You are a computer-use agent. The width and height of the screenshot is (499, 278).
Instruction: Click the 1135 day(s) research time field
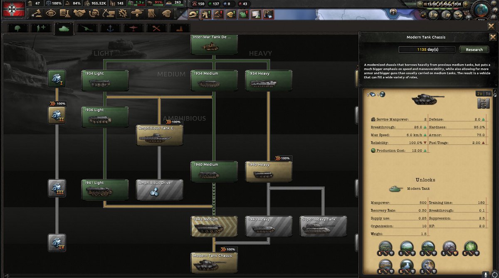coord(427,50)
